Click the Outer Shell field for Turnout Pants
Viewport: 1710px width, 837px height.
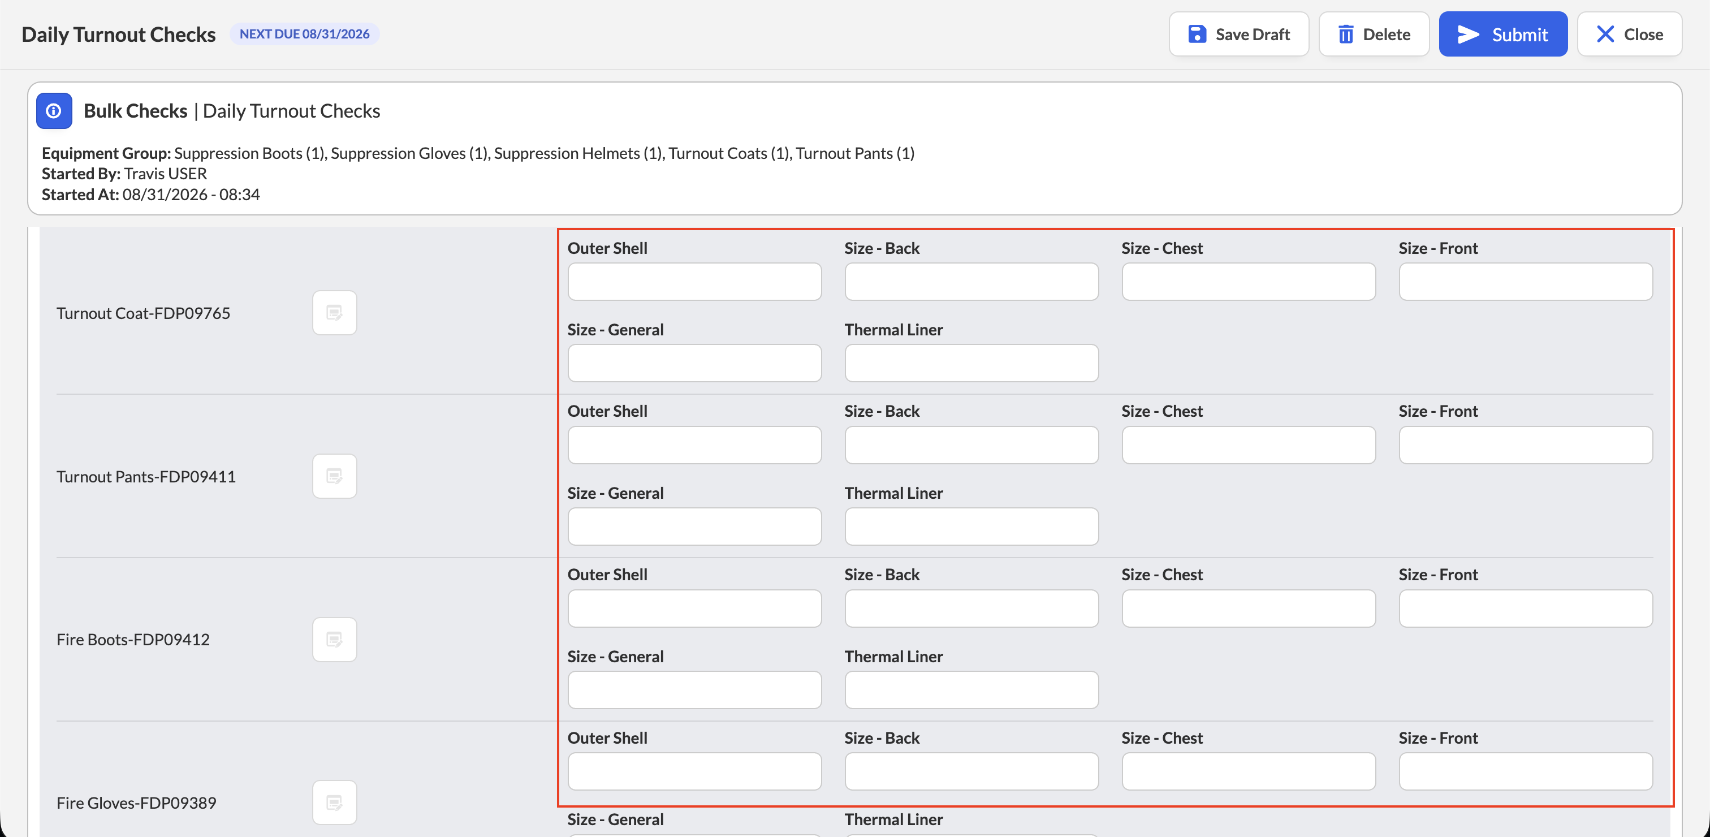click(x=694, y=445)
